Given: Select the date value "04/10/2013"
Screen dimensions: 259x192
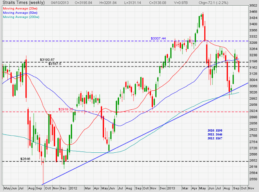Looking at the screenshot, I should pos(59,3).
